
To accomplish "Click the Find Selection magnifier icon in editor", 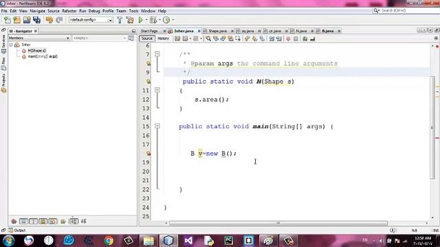I will [208, 38].
